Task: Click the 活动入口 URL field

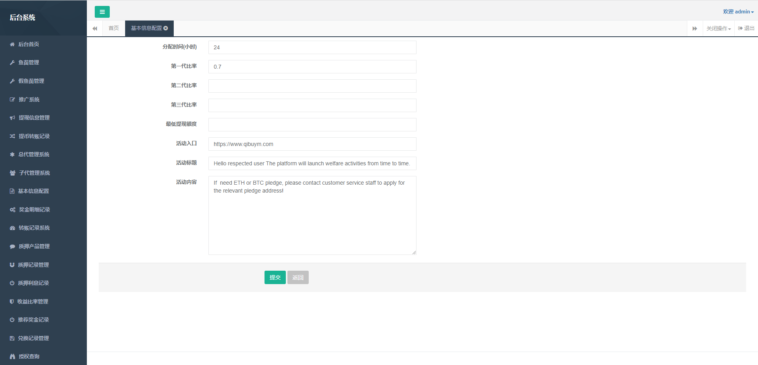Action: coord(312,144)
